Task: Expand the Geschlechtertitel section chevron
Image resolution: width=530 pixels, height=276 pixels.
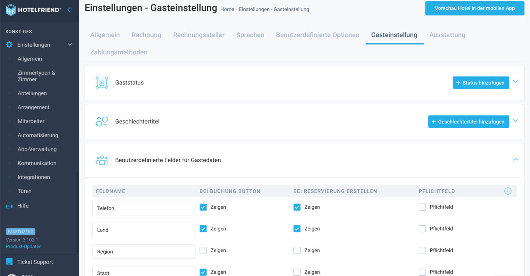Action: tap(516, 121)
